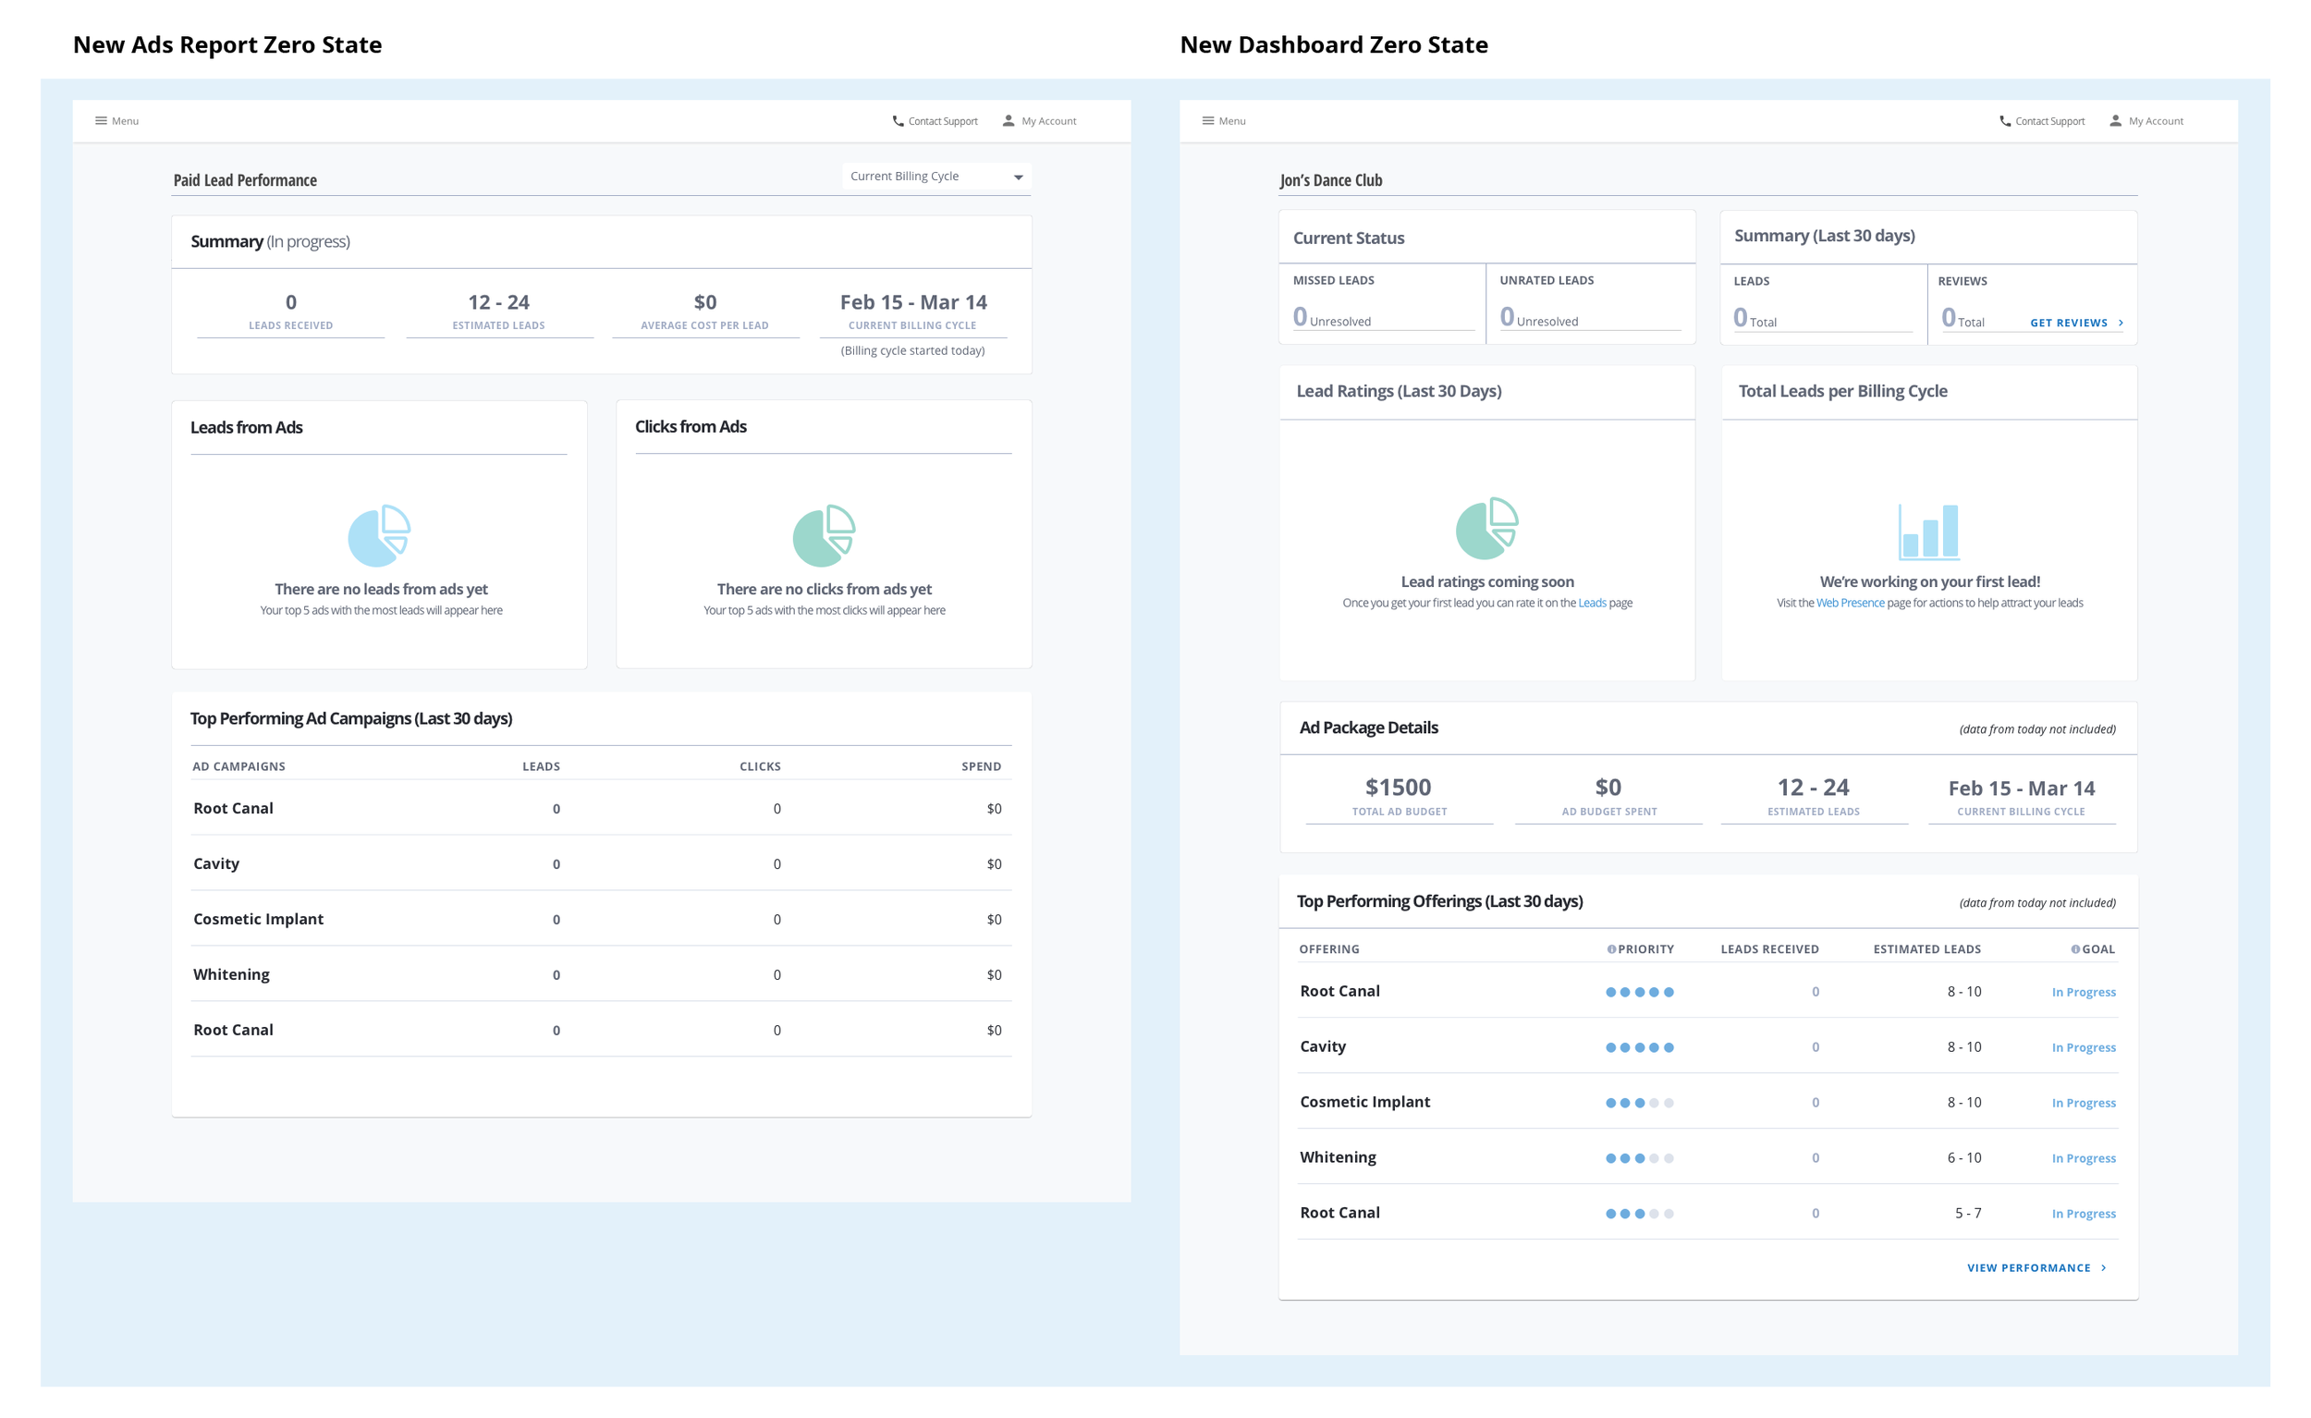
Task: Click info icon beside PRIORITY column header
Action: point(1611,949)
